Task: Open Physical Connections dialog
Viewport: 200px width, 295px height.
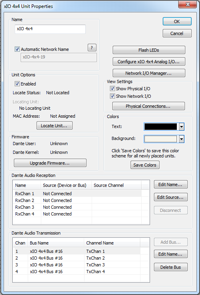Action: (148, 106)
